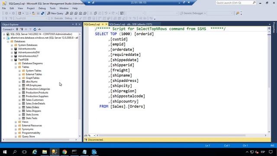Select the albertorivera.database.windows.net server node

tap(44, 38)
